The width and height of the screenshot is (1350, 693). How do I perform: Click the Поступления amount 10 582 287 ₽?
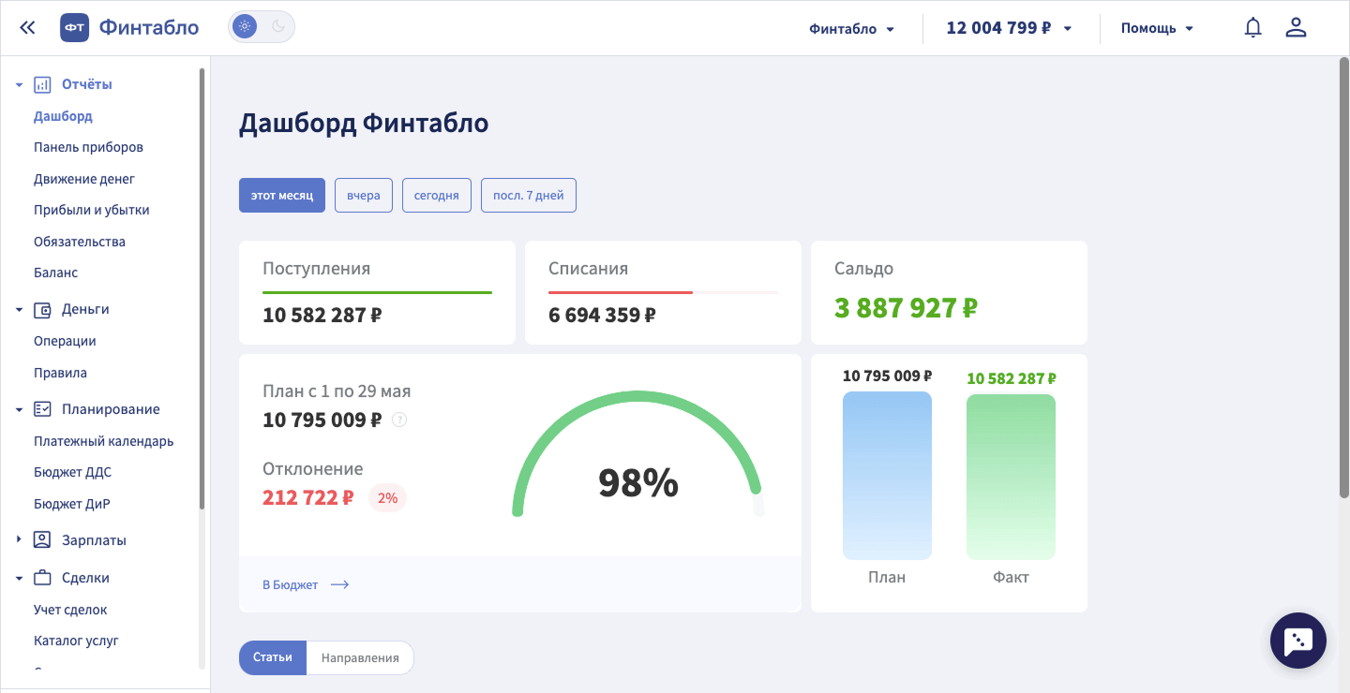pos(322,315)
